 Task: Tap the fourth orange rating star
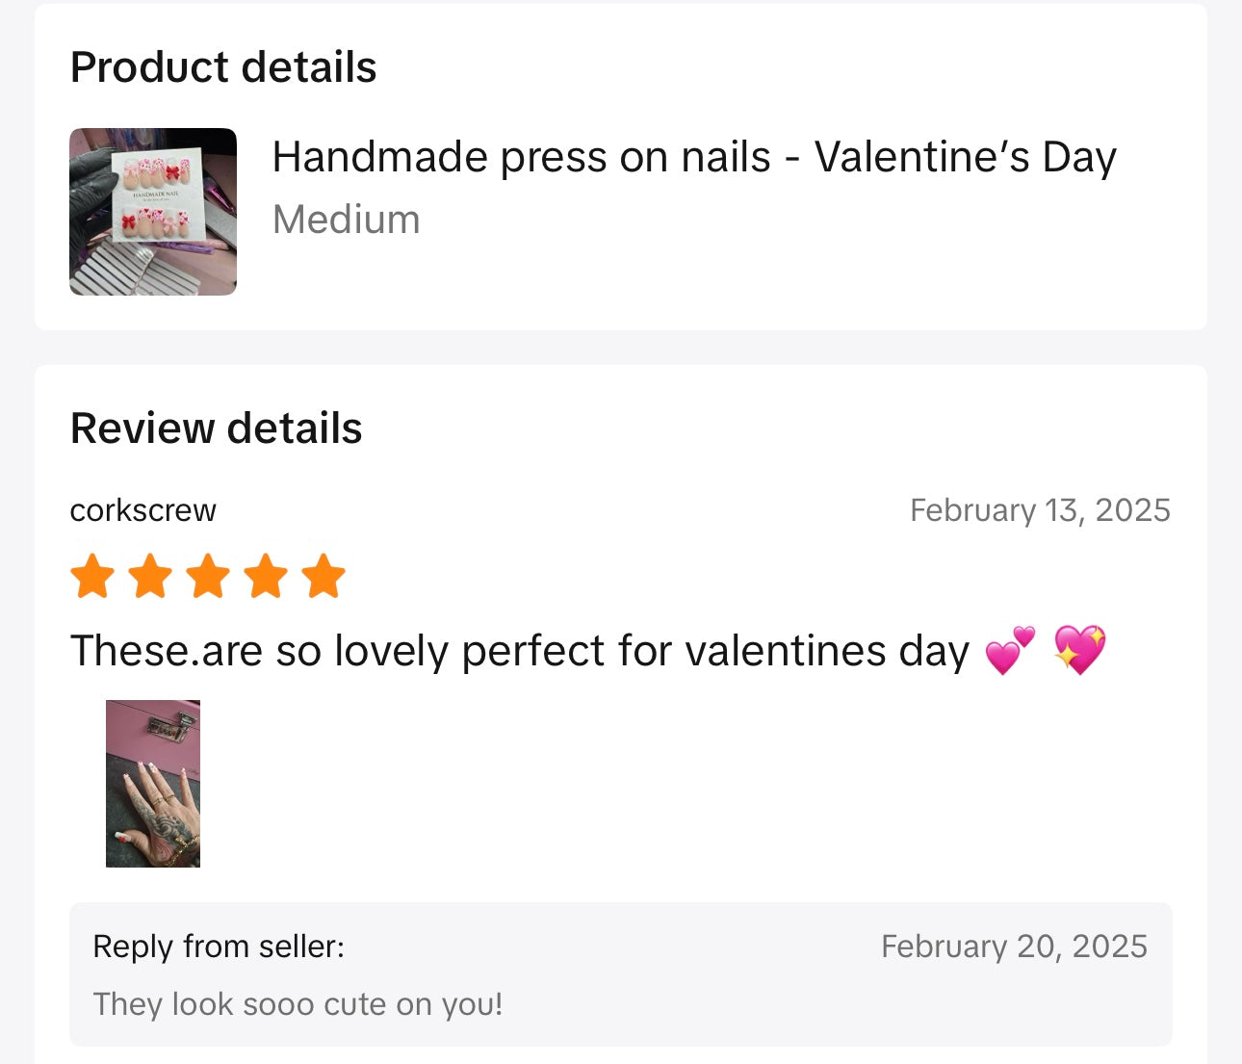coord(266,576)
